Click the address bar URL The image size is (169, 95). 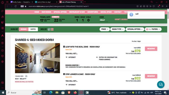[59, 6]
